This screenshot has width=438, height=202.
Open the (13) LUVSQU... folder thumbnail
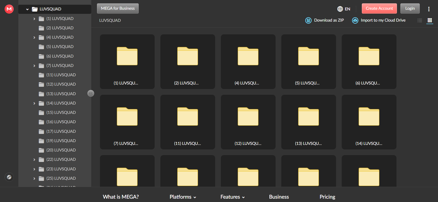309,122
